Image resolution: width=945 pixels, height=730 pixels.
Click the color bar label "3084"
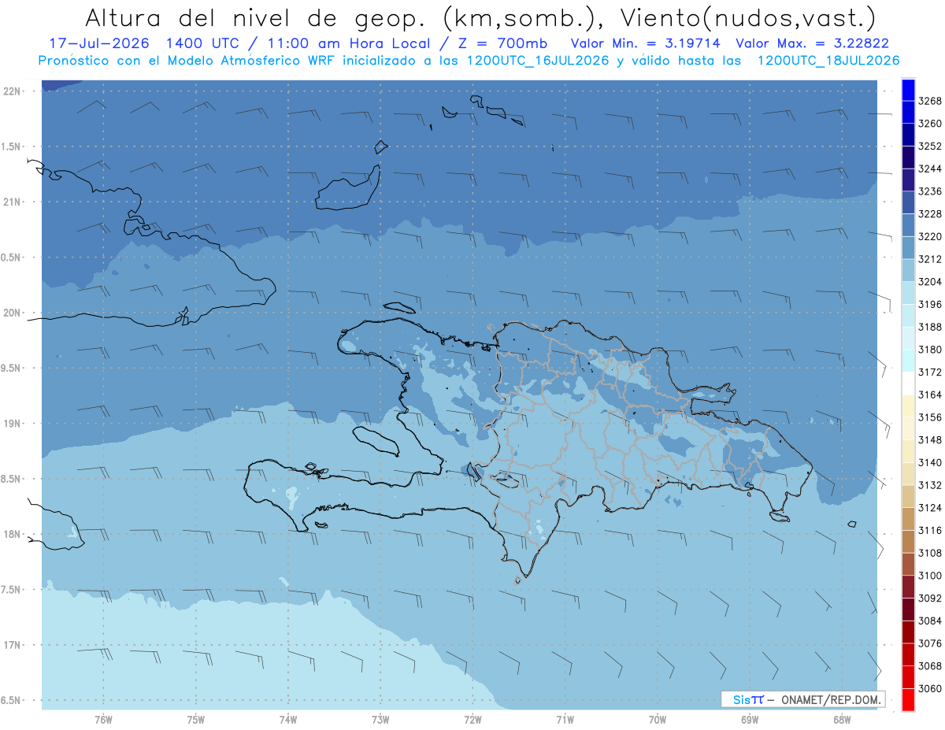[930, 621]
